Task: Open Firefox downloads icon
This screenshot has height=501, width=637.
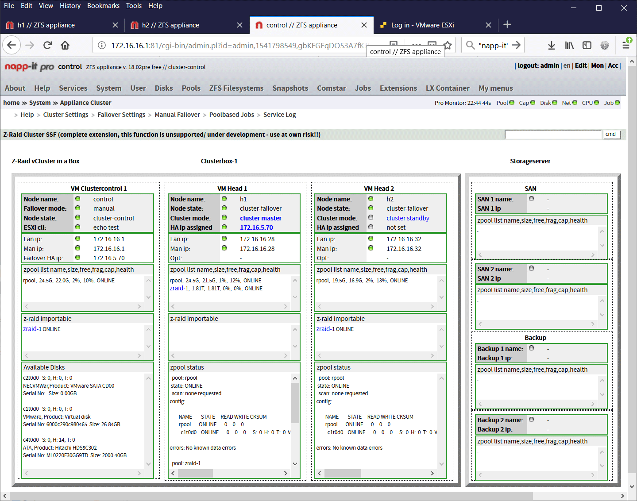Action: [551, 45]
